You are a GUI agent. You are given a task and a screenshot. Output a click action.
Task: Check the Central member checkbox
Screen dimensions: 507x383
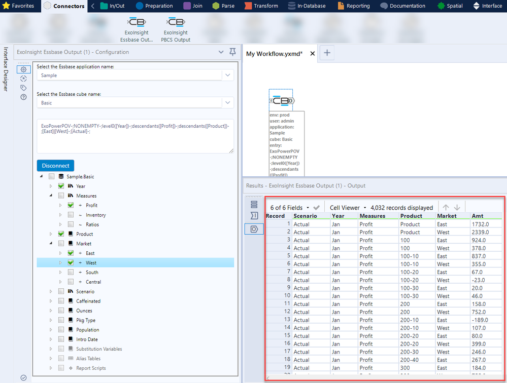(71, 282)
